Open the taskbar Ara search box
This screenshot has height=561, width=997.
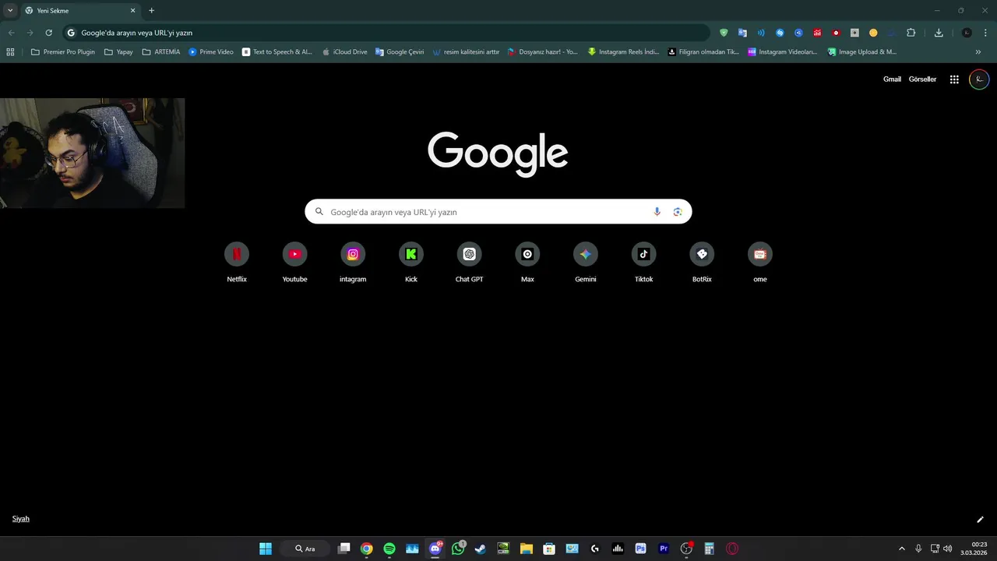pos(305,549)
